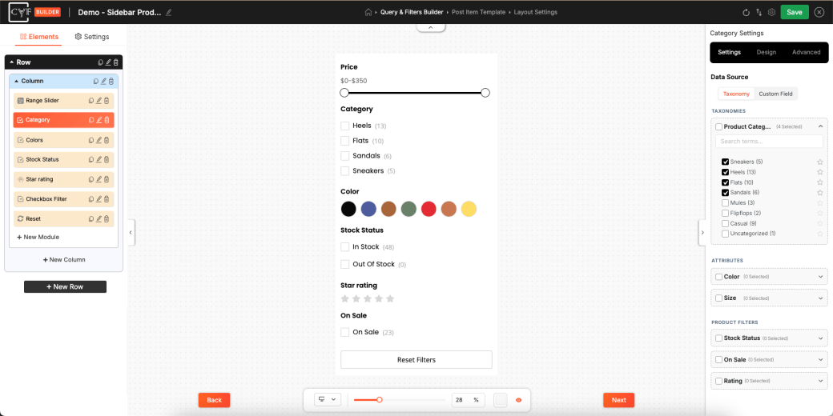Click the Next button
Image resolution: width=833 pixels, height=416 pixels.
click(619, 400)
